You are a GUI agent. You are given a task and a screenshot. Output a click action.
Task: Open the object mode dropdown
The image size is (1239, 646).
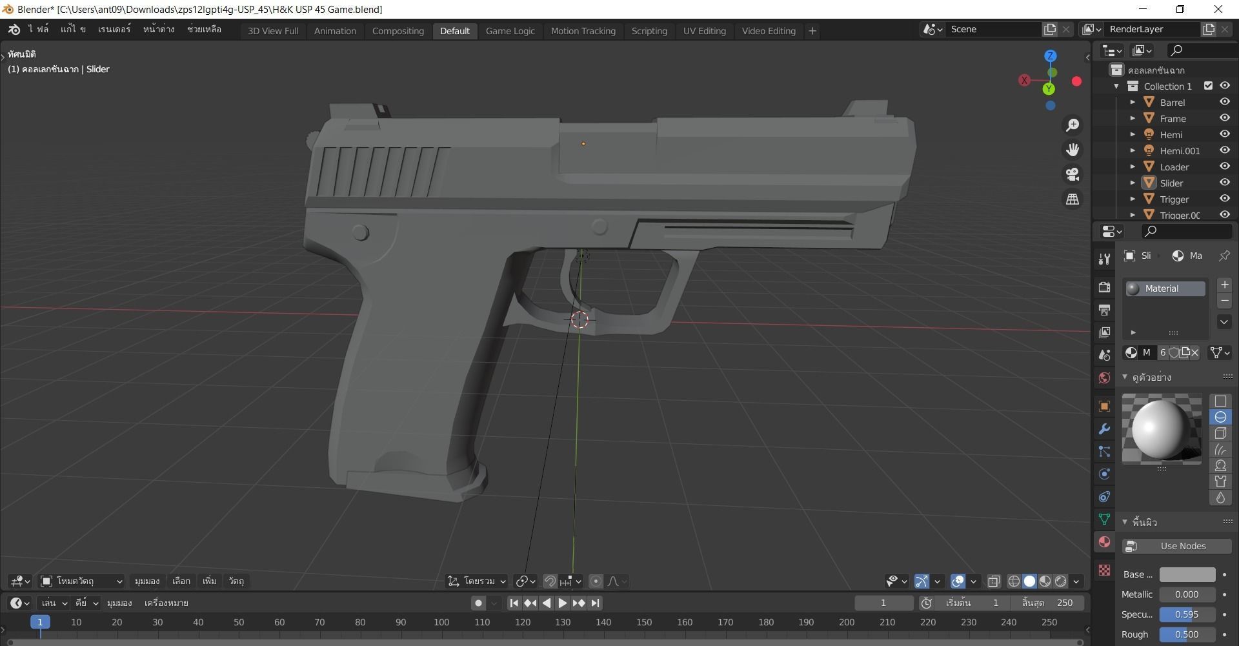[x=81, y=581]
